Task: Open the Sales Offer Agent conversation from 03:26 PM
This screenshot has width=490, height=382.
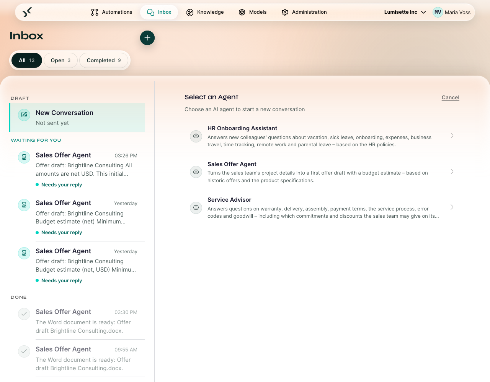Action: click(77, 169)
